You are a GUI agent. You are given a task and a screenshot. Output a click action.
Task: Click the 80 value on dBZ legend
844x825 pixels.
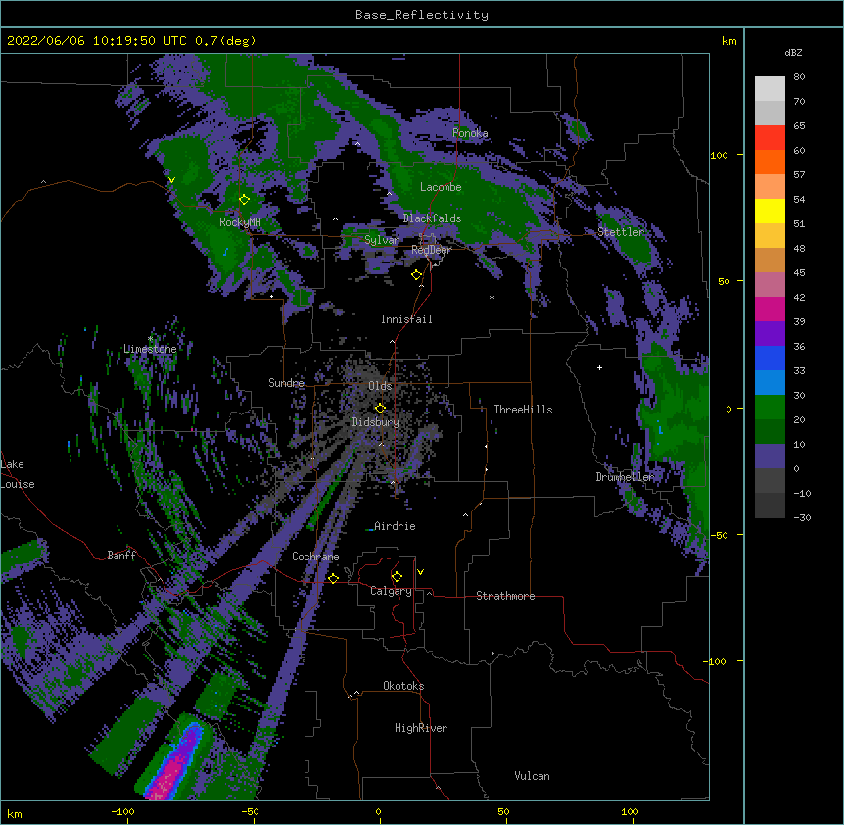coord(799,77)
